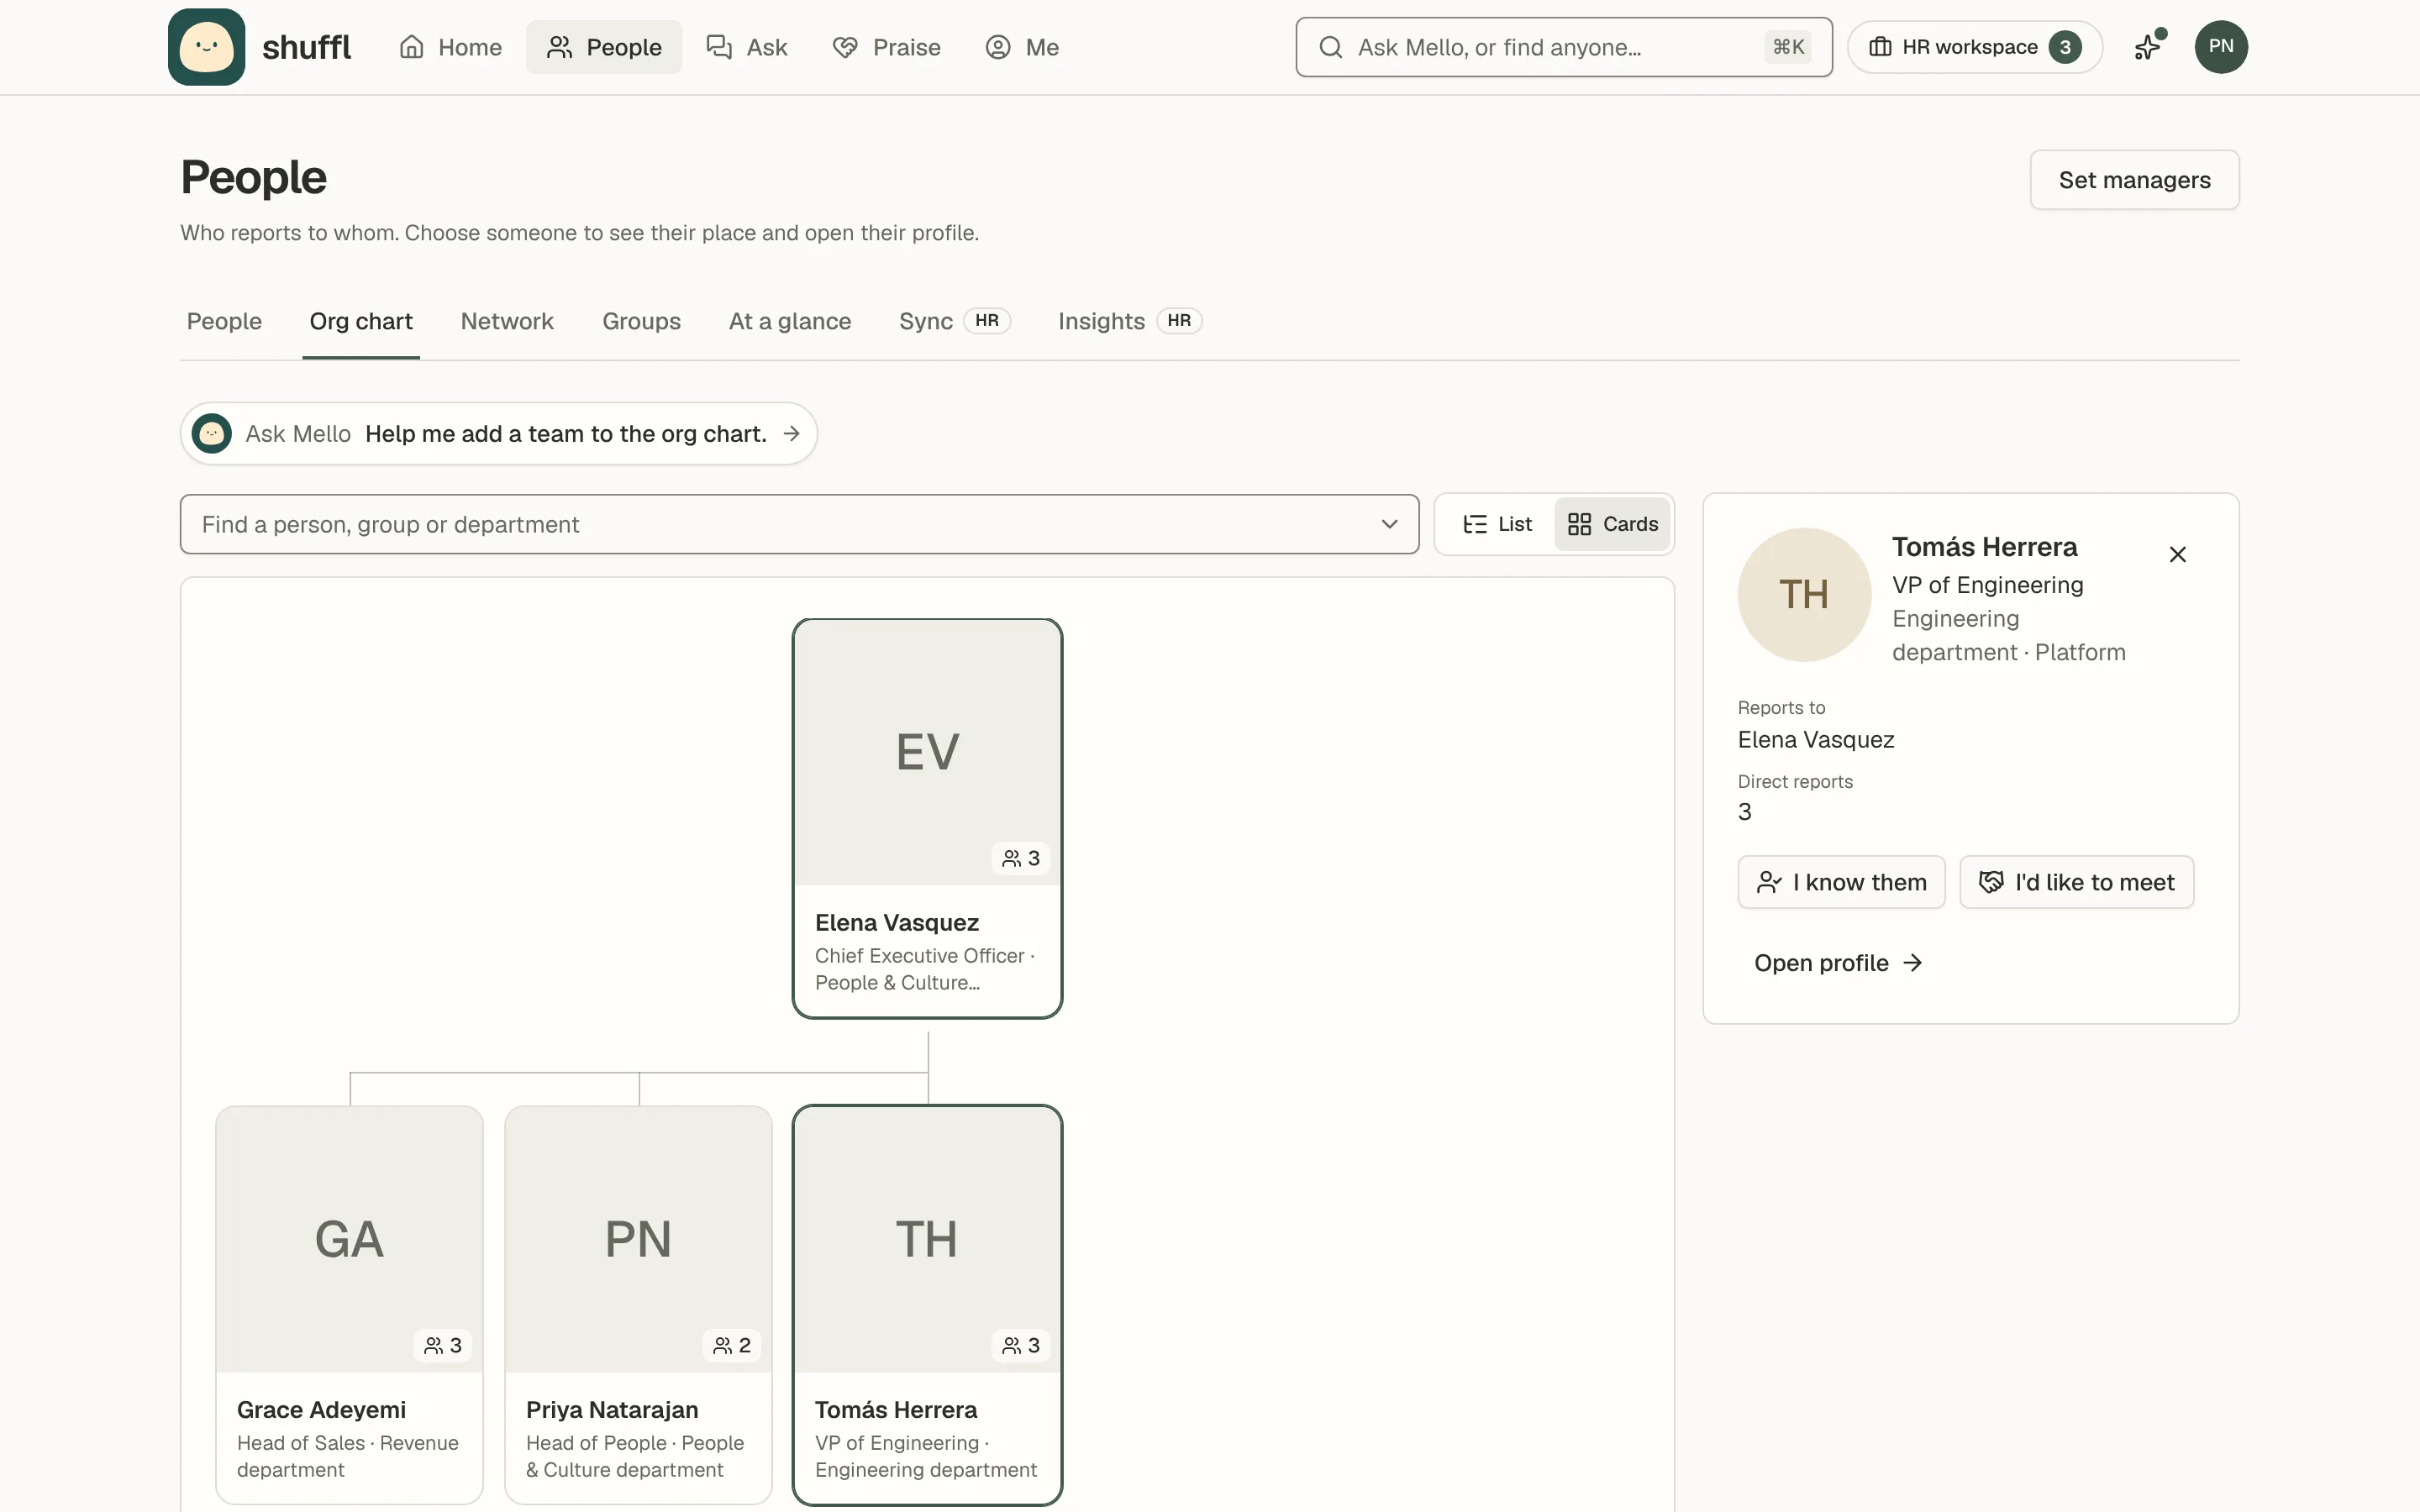2420x1512 pixels.
Task: Expand Grace Adeyemi's 3 reports badge
Action: [x=442, y=1345]
